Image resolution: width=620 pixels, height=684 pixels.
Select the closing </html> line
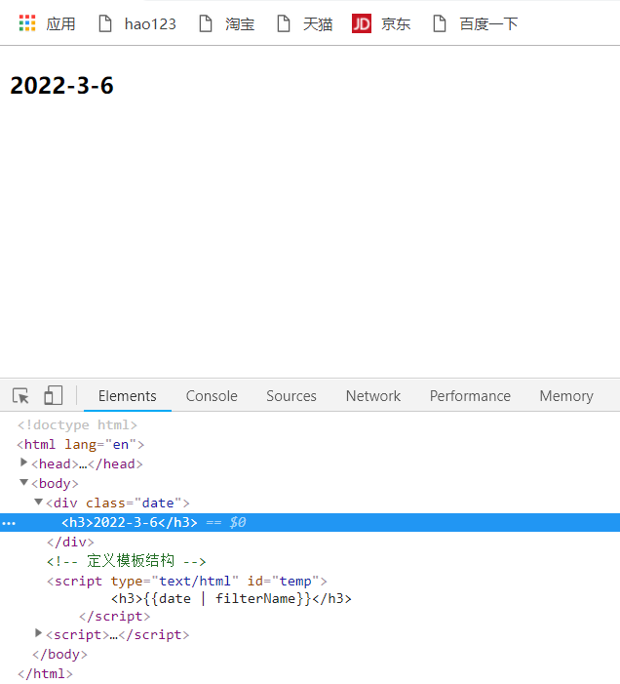click(x=45, y=673)
